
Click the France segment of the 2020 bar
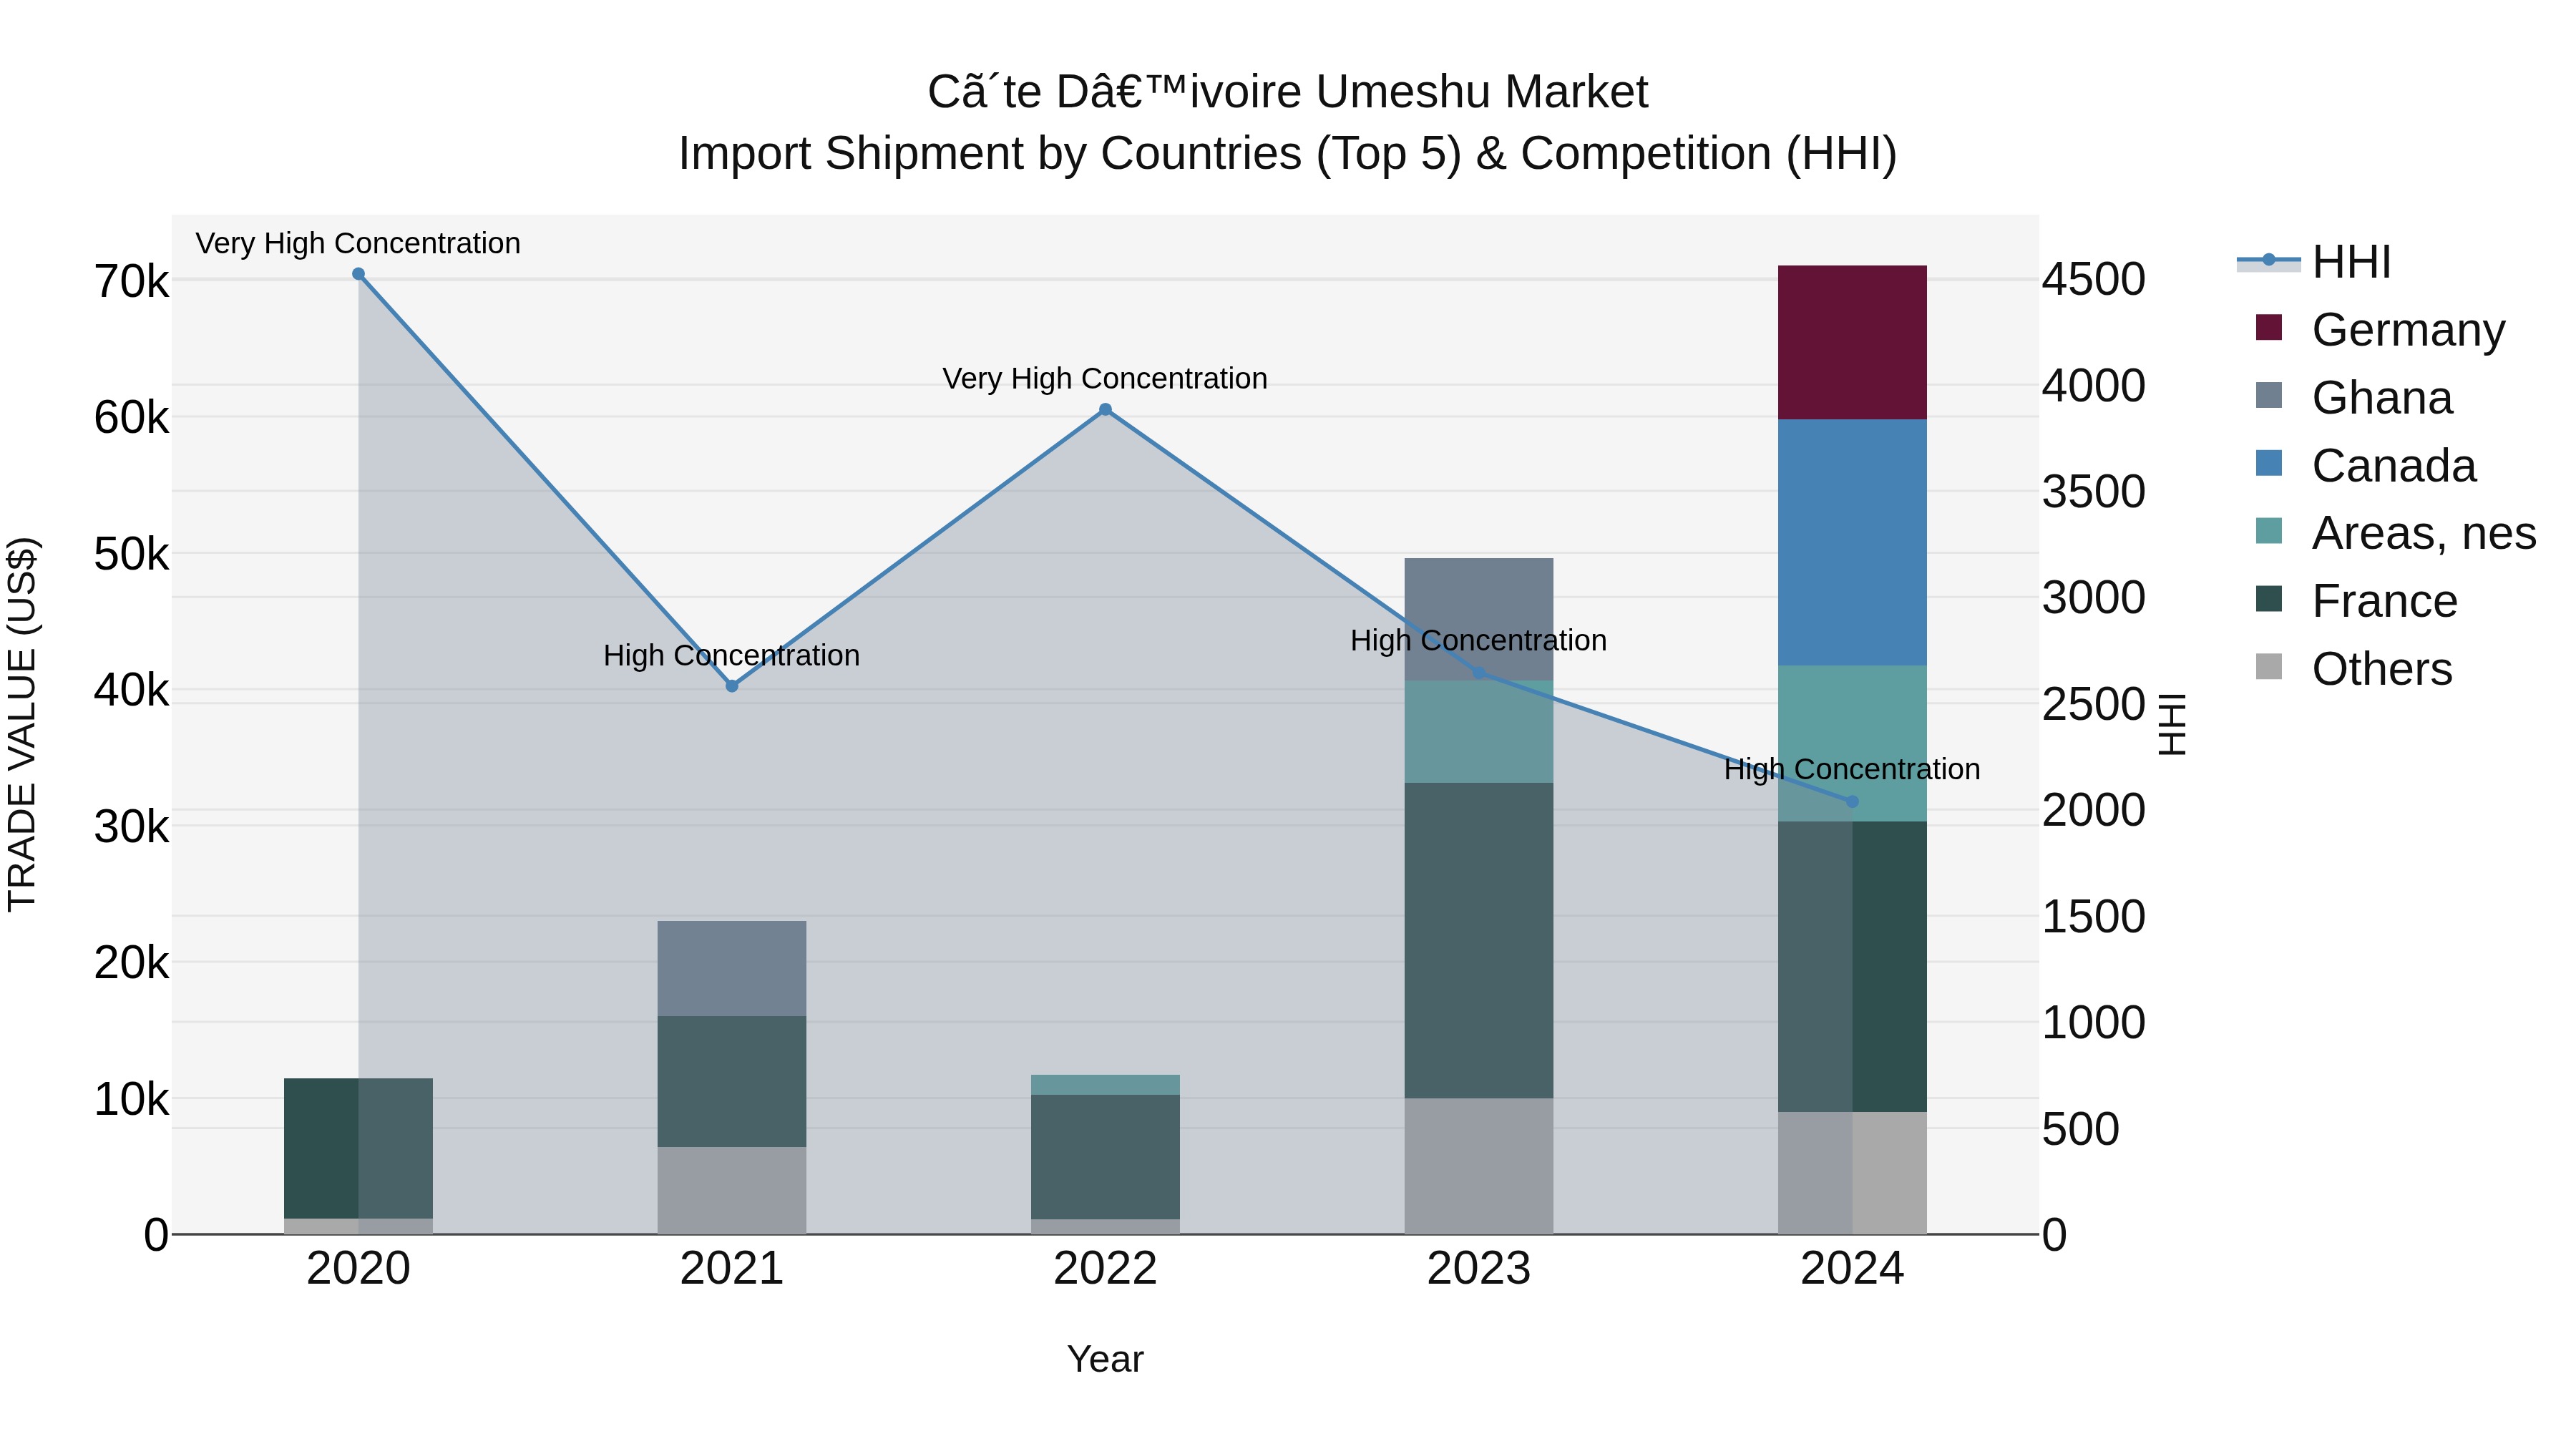[x=358, y=1148]
